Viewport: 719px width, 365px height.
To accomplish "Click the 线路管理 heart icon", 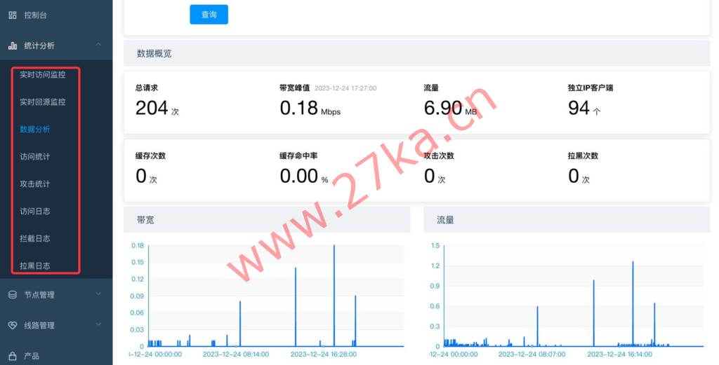I will pyautogui.click(x=13, y=326).
